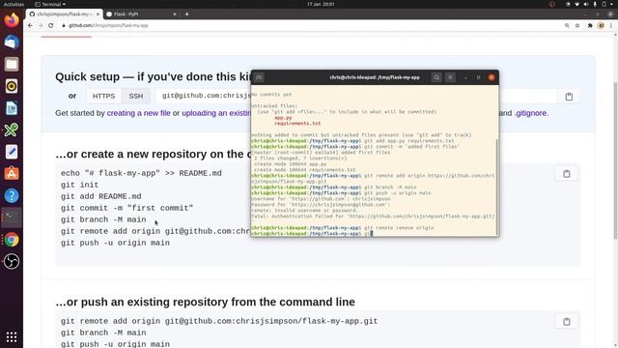
Task: Open the Files manager in the dock
Action: (x=12, y=64)
